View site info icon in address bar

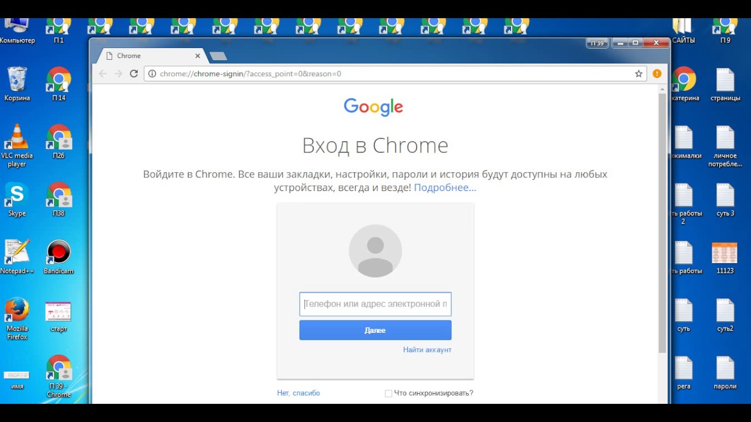click(x=152, y=74)
